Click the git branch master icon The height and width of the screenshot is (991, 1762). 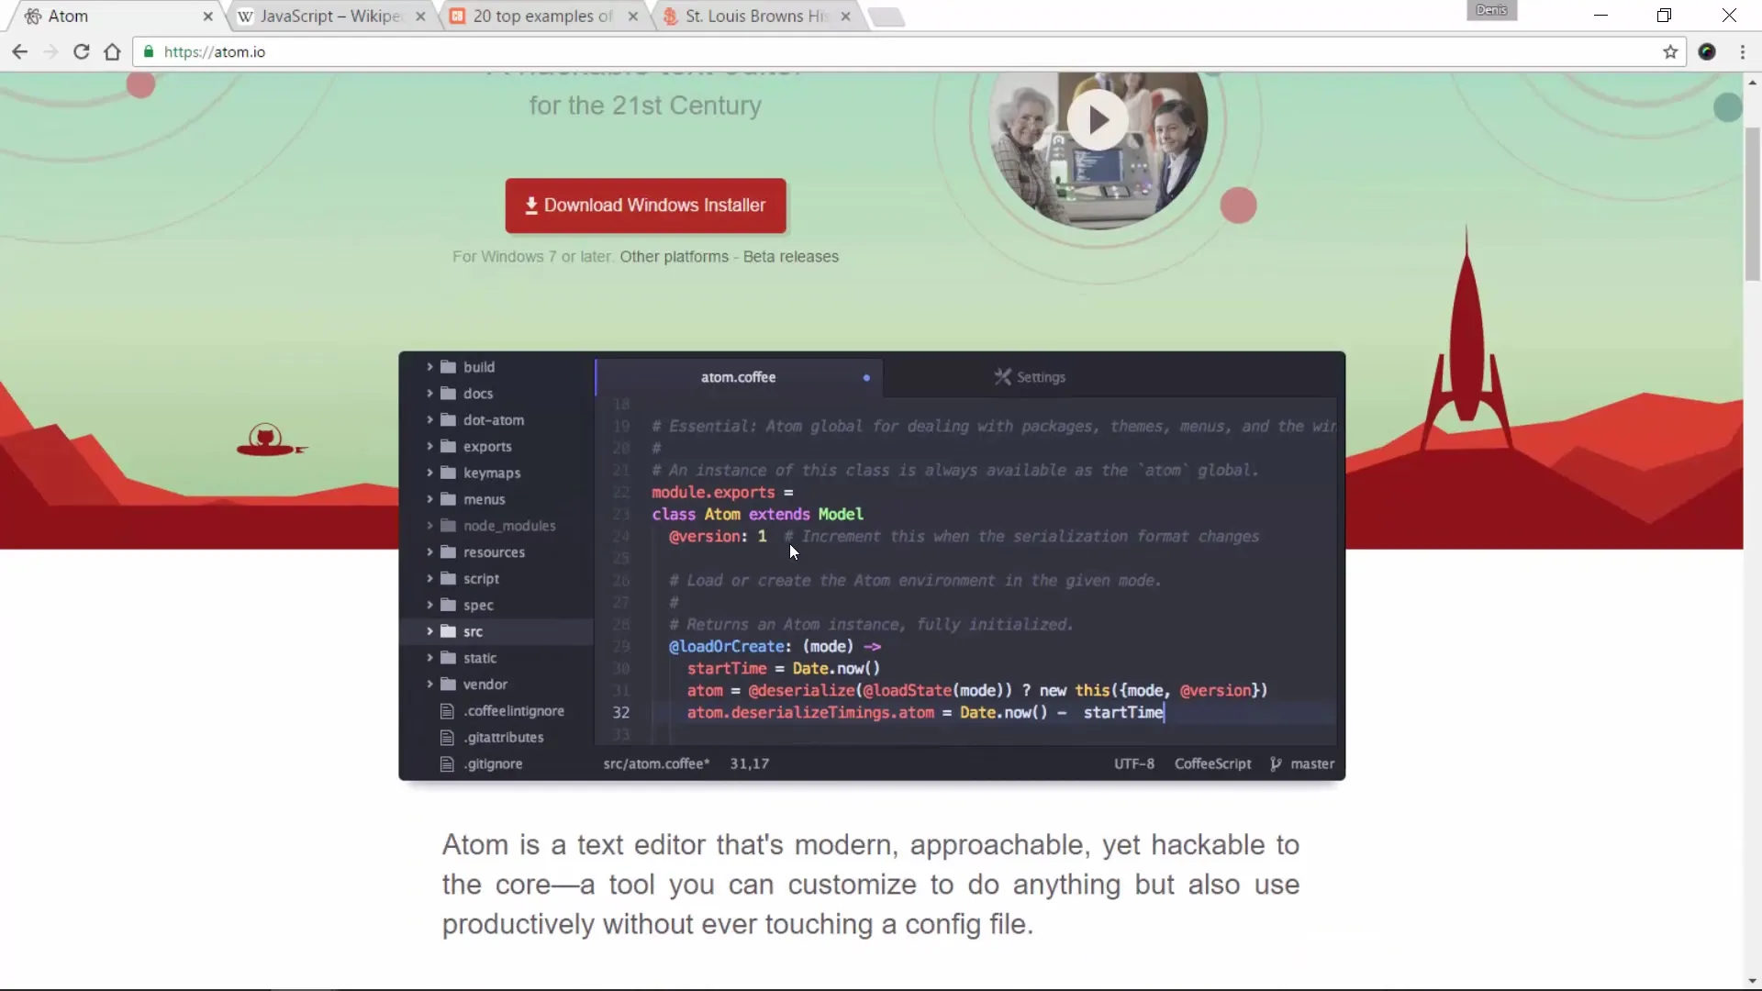click(x=1276, y=764)
